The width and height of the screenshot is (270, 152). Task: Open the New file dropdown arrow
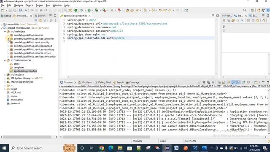coord(6,10)
